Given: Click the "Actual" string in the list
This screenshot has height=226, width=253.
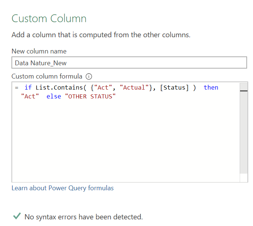Looking at the screenshot, I should coord(133,88).
